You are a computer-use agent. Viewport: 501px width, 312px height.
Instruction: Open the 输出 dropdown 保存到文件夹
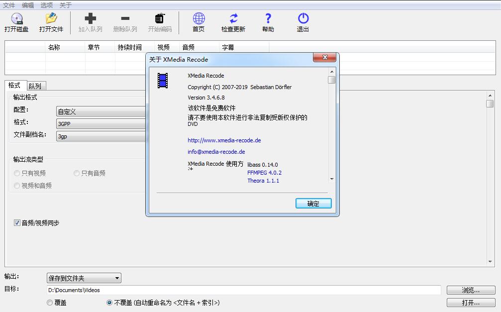point(84,278)
